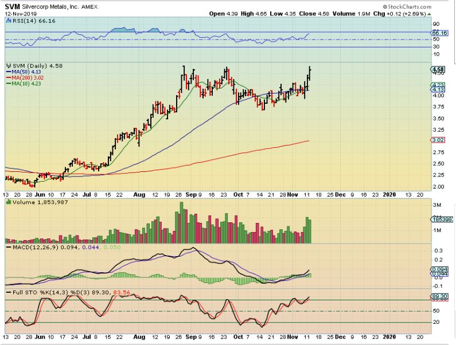Viewport: 456px width, 345px height.
Task: Click the 12-Nov-2019 date label
Action: pyautogui.click(x=21, y=14)
